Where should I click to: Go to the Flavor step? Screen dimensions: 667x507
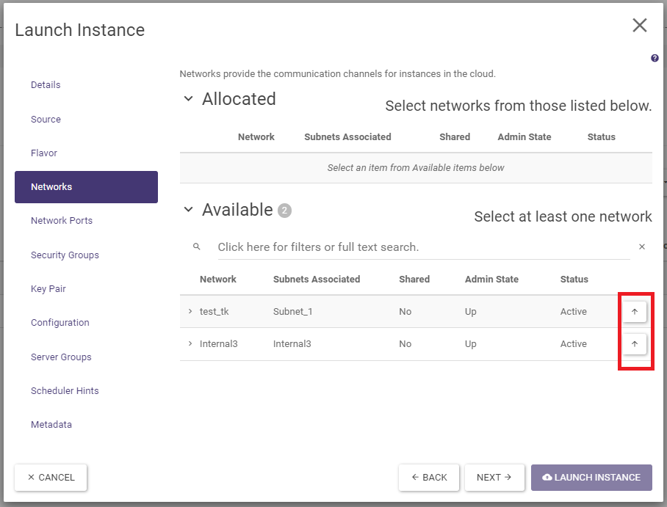(x=44, y=153)
